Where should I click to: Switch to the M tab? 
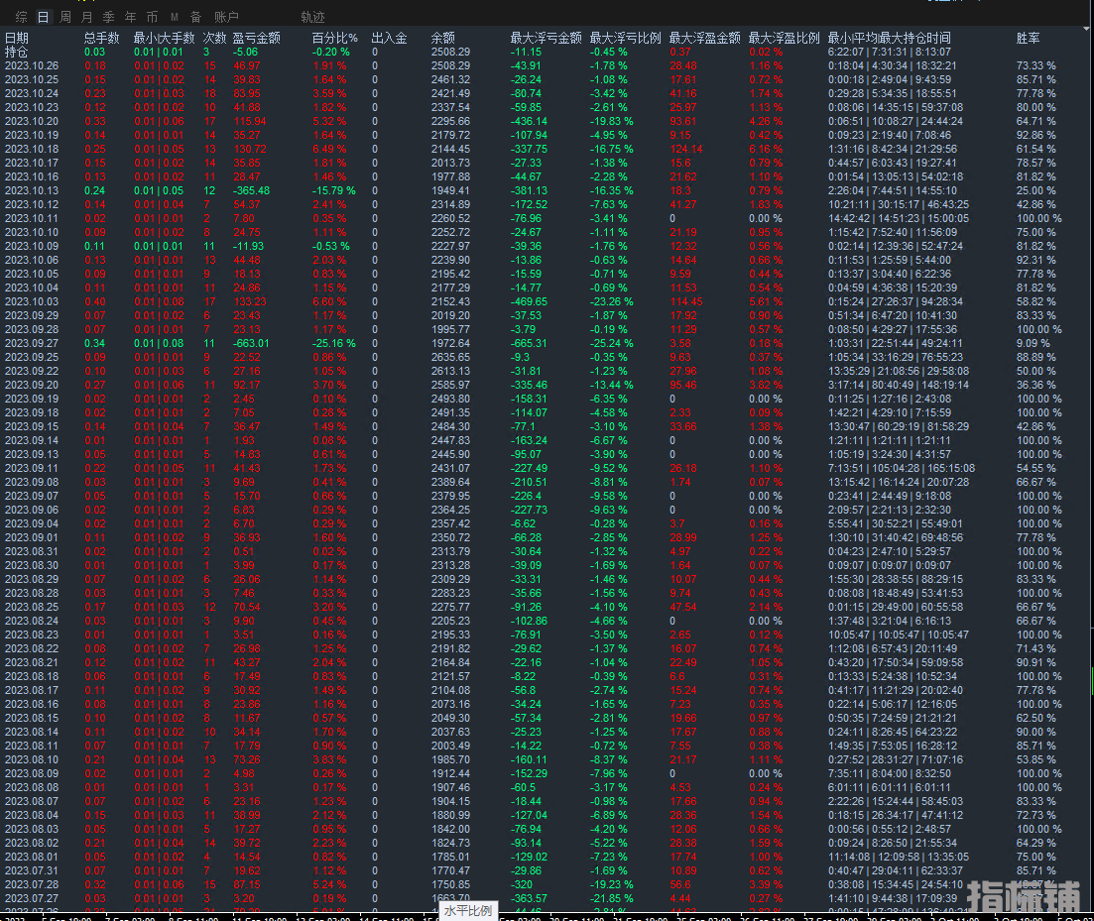point(175,18)
